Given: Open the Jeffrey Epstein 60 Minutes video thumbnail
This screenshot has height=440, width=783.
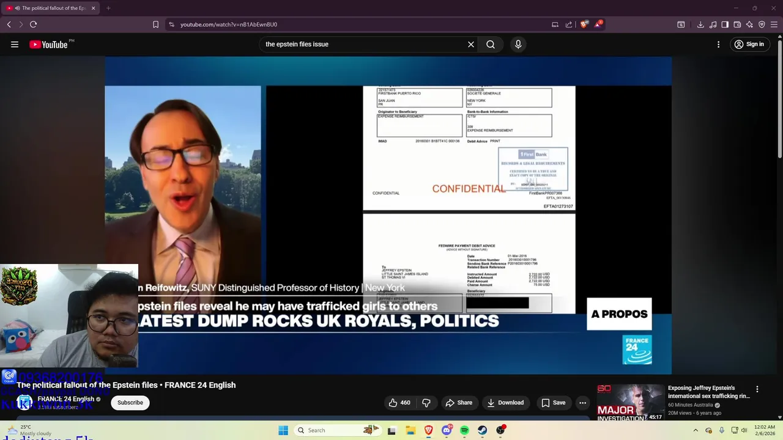Looking at the screenshot, I should [x=630, y=403].
